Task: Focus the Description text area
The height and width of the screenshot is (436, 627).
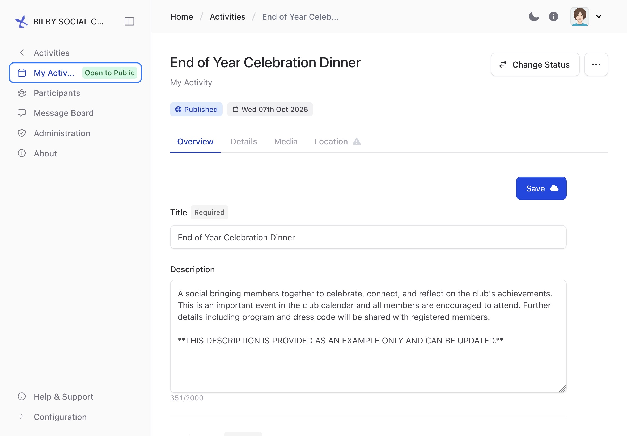Action: click(368, 336)
